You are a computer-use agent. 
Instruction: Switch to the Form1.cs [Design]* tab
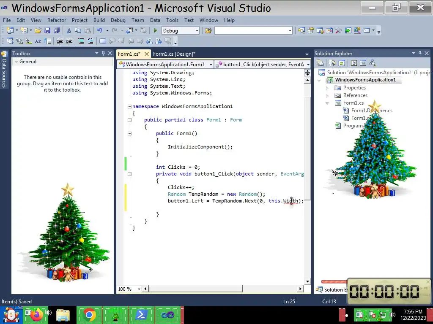pyautogui.click(x=174, y=54)
